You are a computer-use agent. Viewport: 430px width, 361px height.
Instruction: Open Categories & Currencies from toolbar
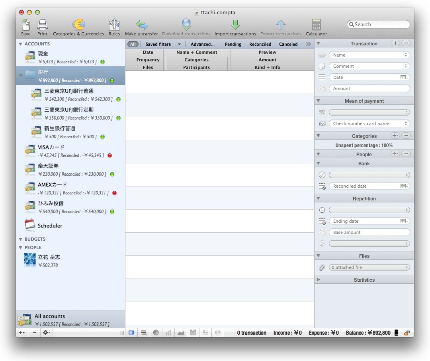[x=78, y=26]
